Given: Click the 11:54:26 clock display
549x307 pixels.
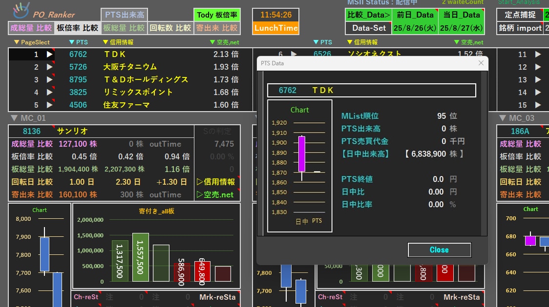Looking at the screenshot, I should 275,15.
